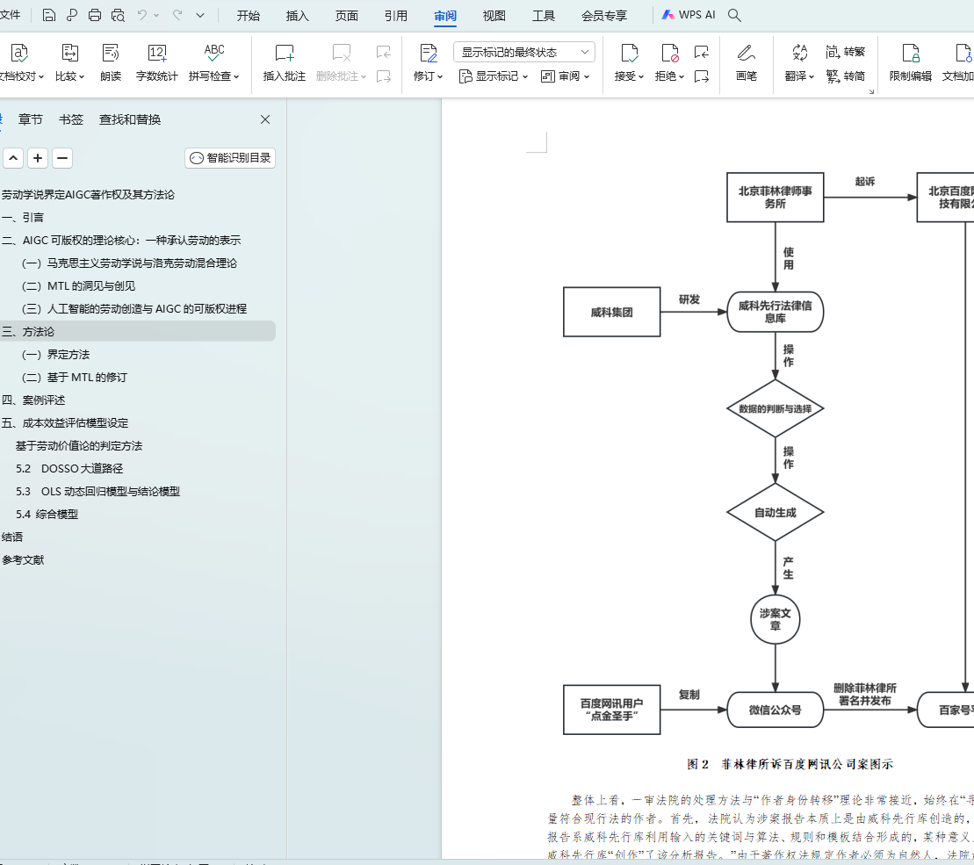Click the export PDF icon in quick toolbar
The width and height of the screenshot is (974, 865).
[71, 16]
